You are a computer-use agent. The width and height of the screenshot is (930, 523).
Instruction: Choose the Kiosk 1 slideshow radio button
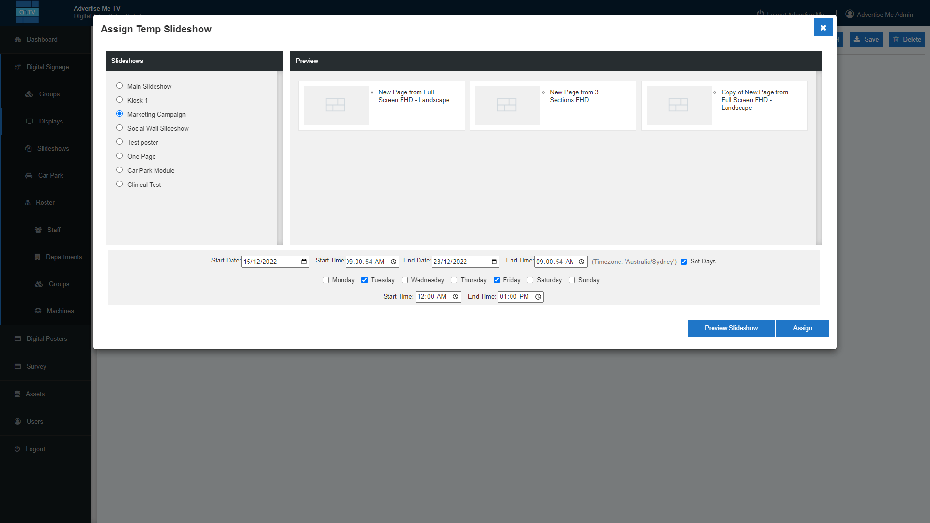click(x=119, y=100)
